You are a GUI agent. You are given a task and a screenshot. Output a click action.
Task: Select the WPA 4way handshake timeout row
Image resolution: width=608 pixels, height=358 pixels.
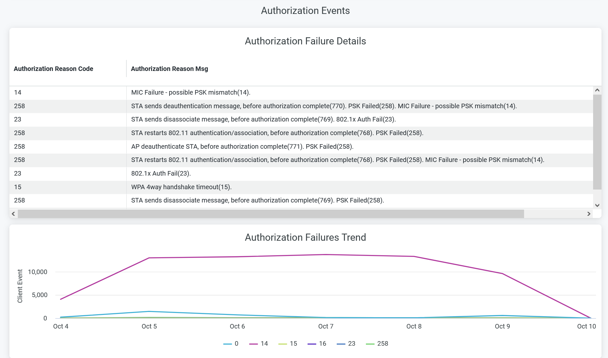(181, 187)
